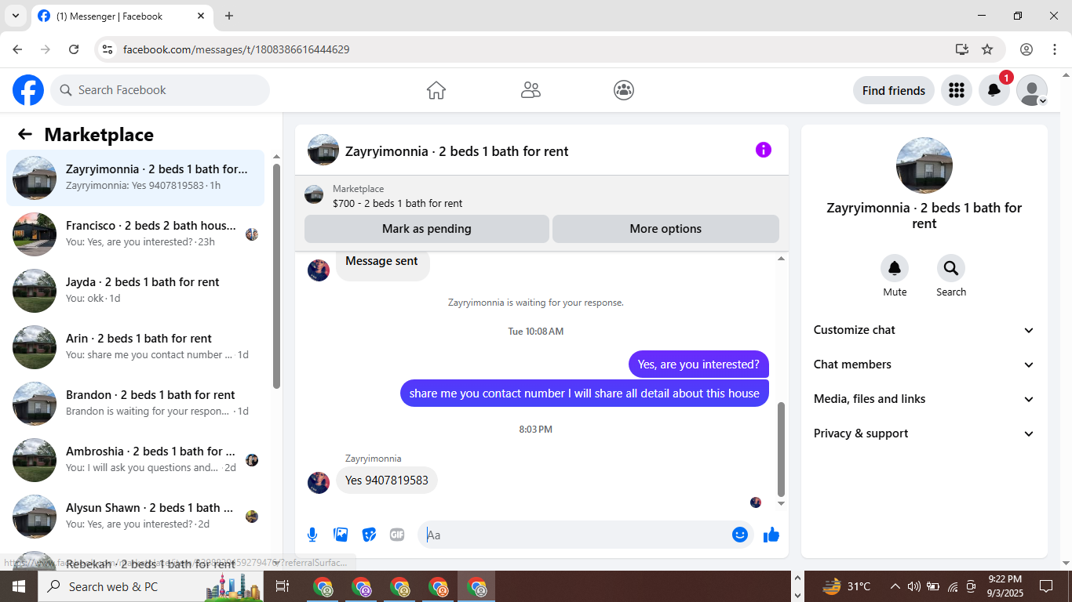Click message "Yes, are you interested?" bubble
This screenshot has height=602, width=1072.
click(x=698, y=364)
